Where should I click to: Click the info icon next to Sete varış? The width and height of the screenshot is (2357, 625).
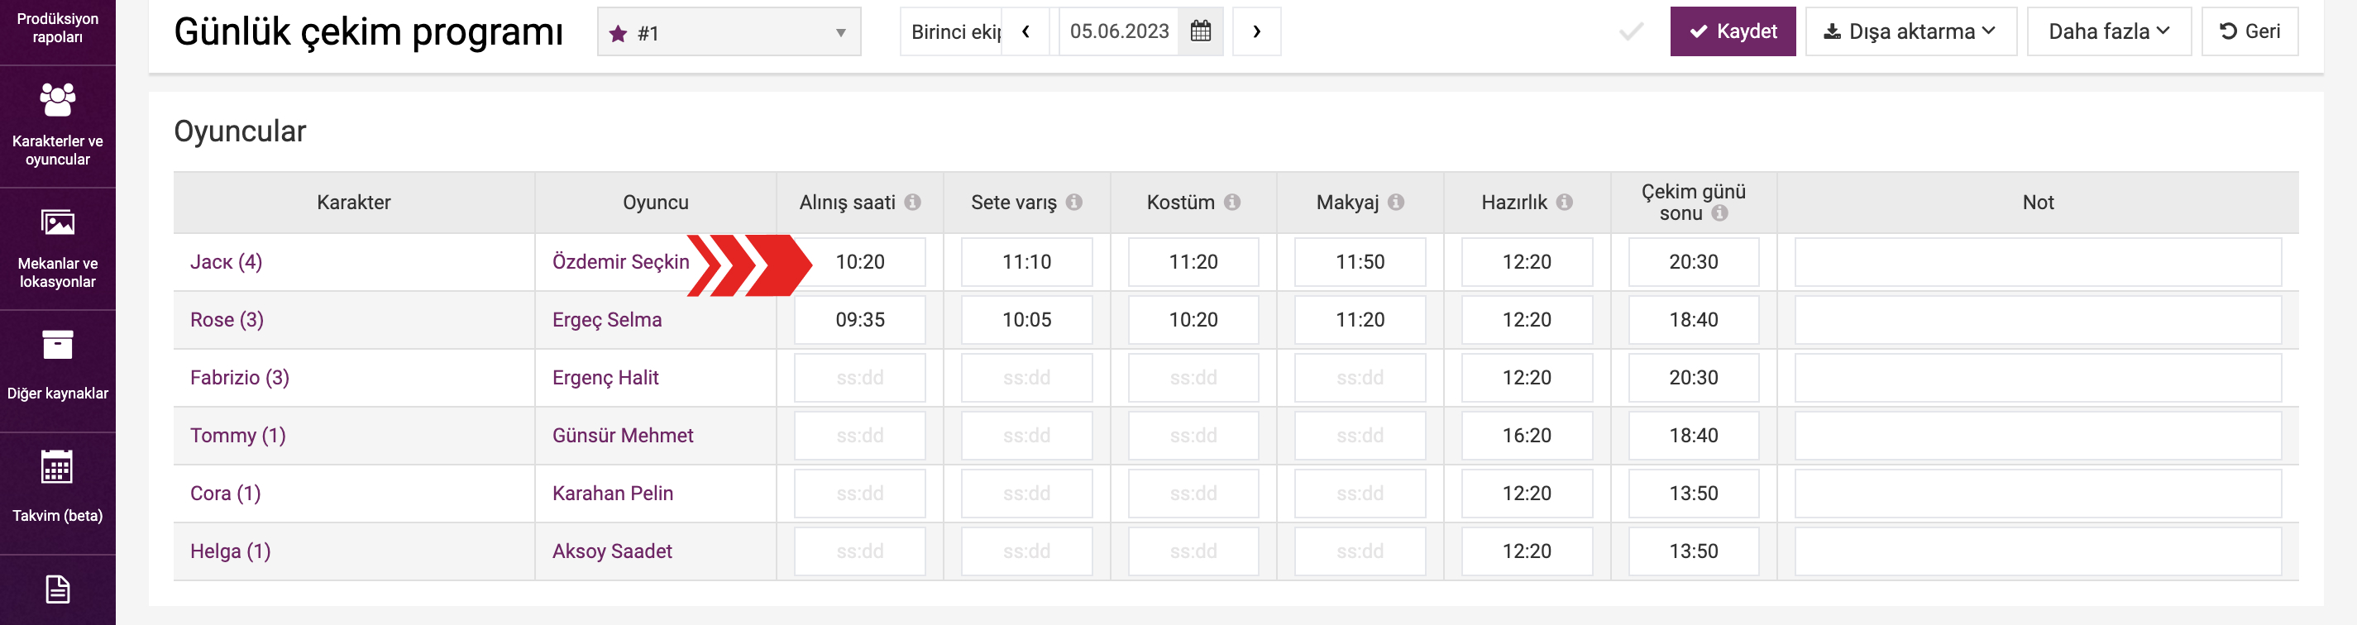click(1074, 203)
